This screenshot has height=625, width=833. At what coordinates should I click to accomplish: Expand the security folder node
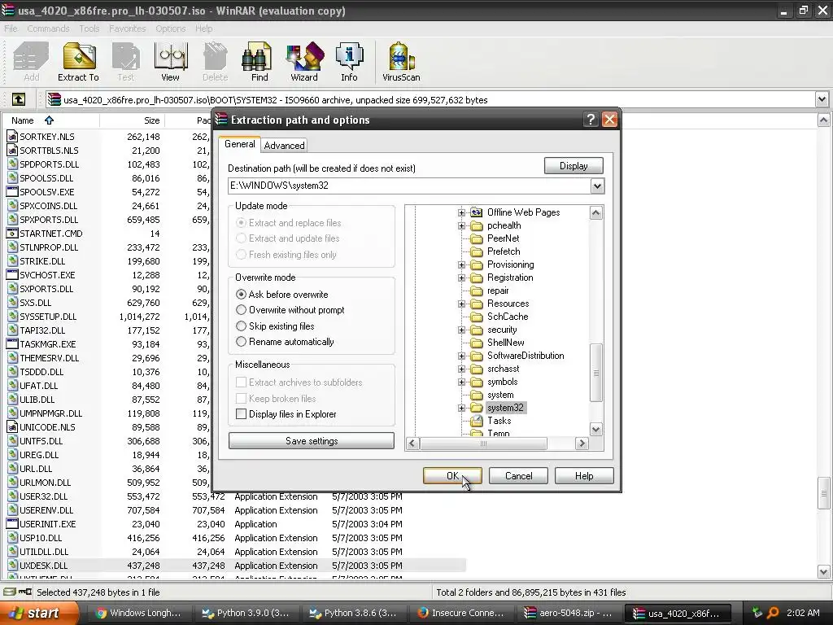click(462, 330)
